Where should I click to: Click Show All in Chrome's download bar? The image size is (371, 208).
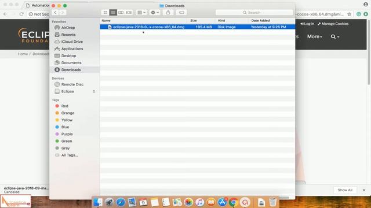pyautogui.click(x=345, y=190)
